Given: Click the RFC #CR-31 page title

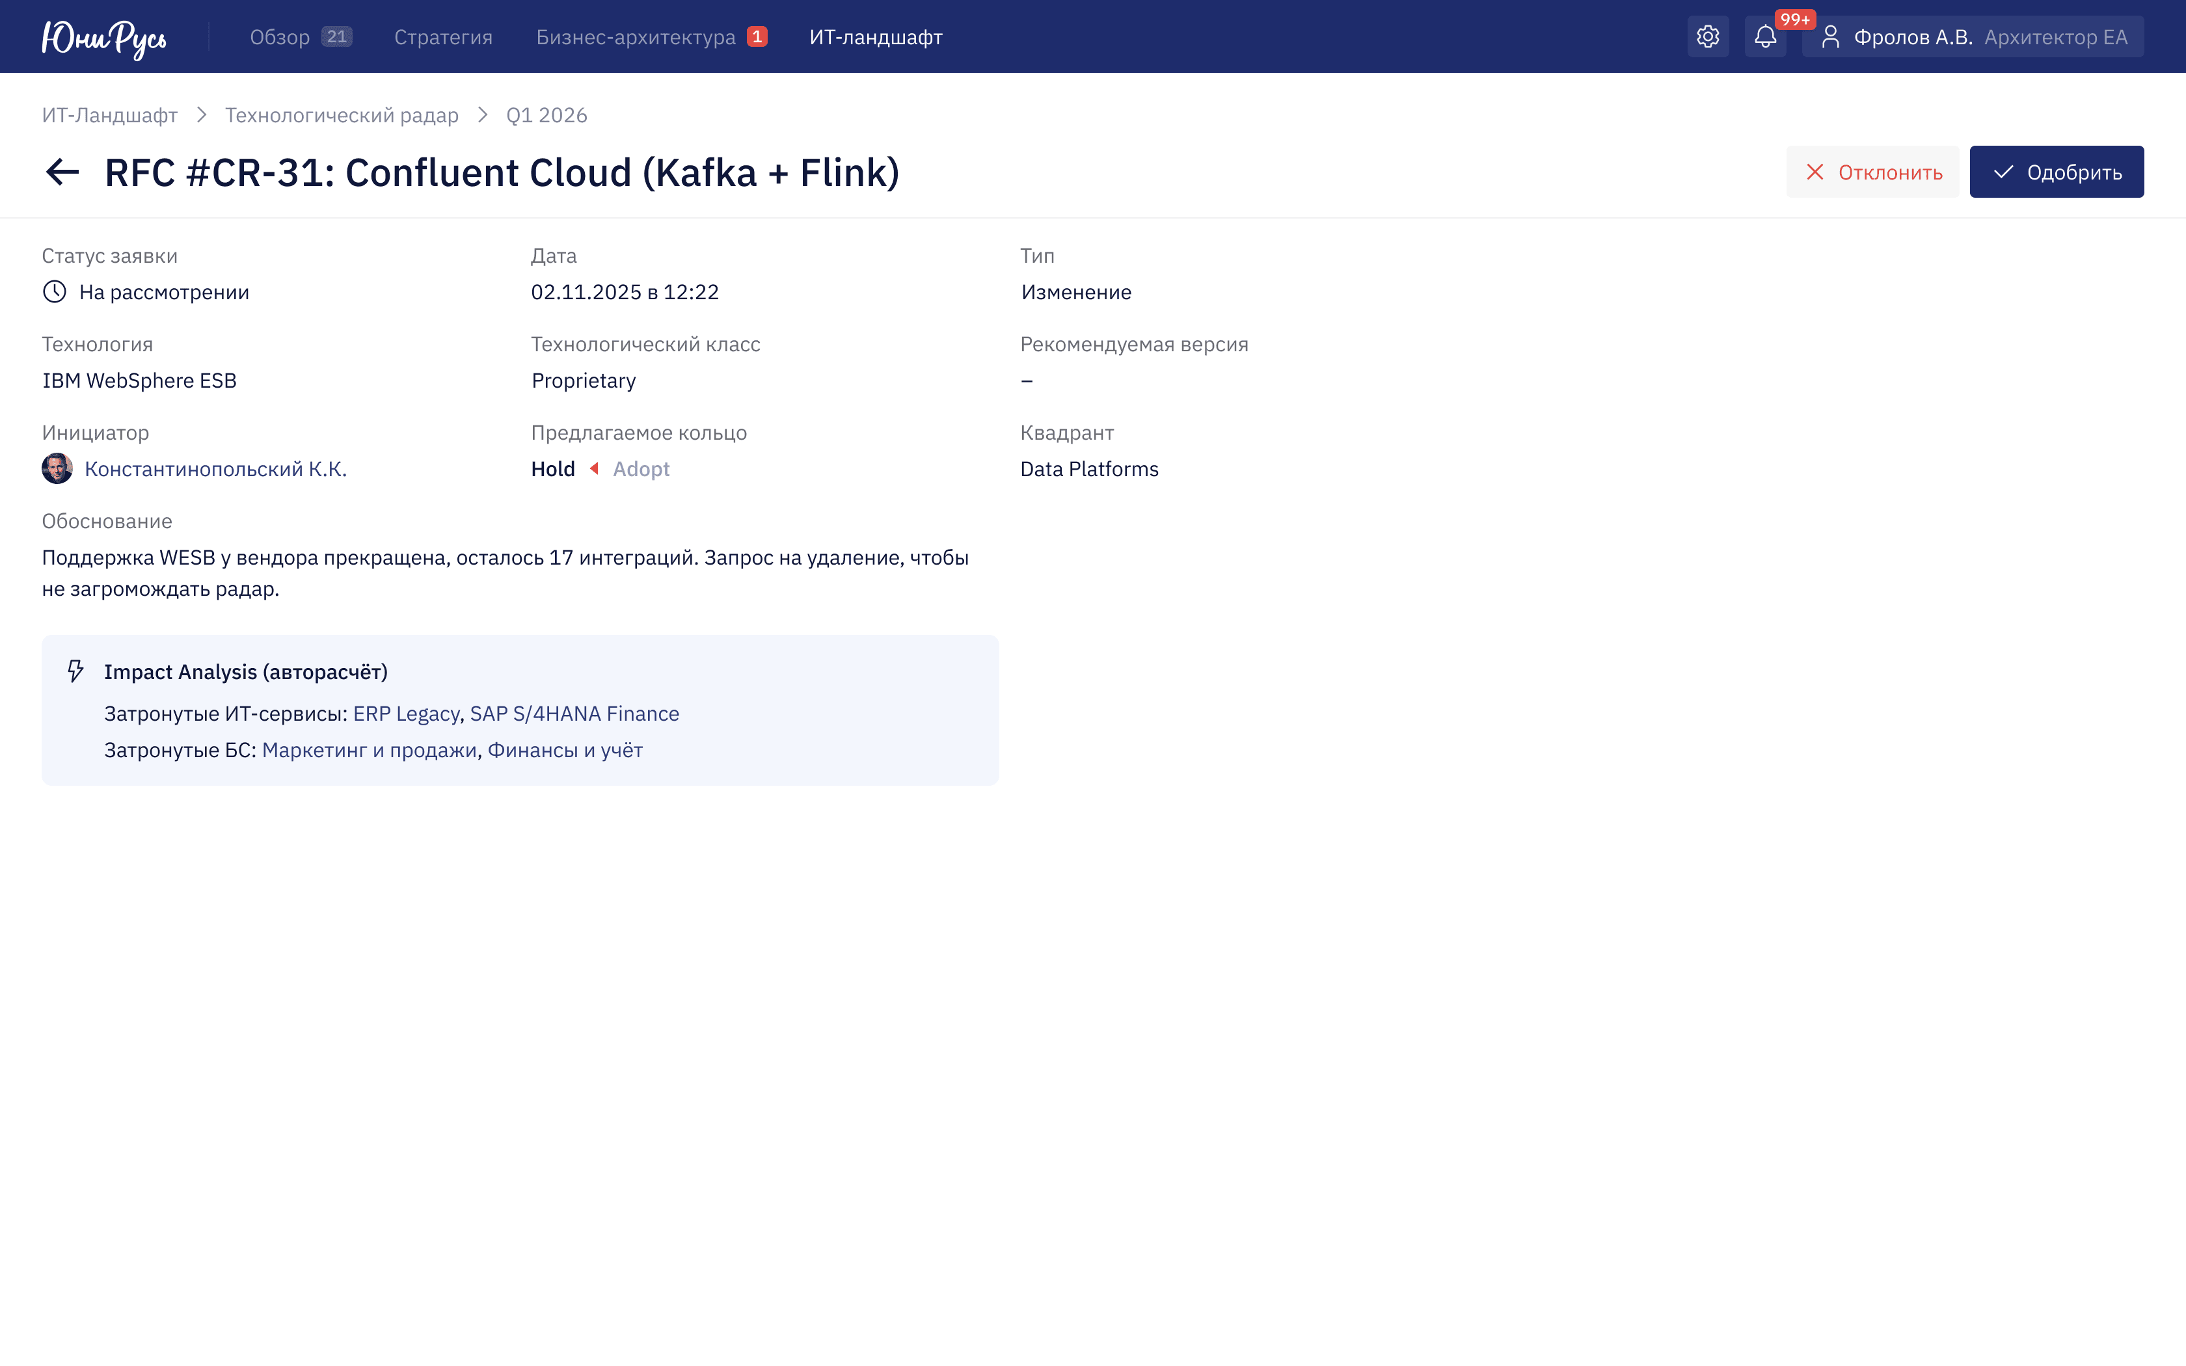Looking at the screenshot, I should pyautogui.click(x=502, y=172).
